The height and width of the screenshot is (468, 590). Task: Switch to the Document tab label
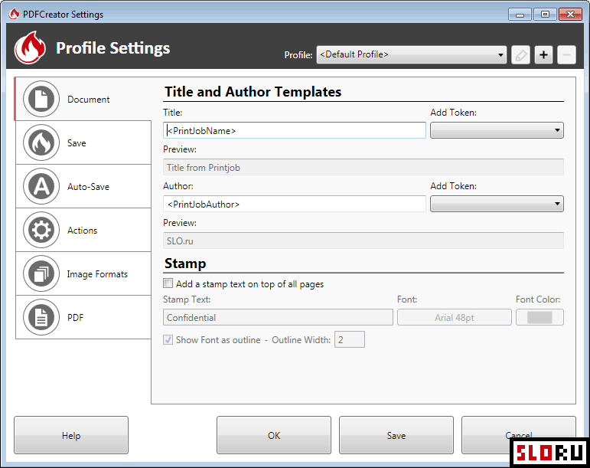(89, 100)
